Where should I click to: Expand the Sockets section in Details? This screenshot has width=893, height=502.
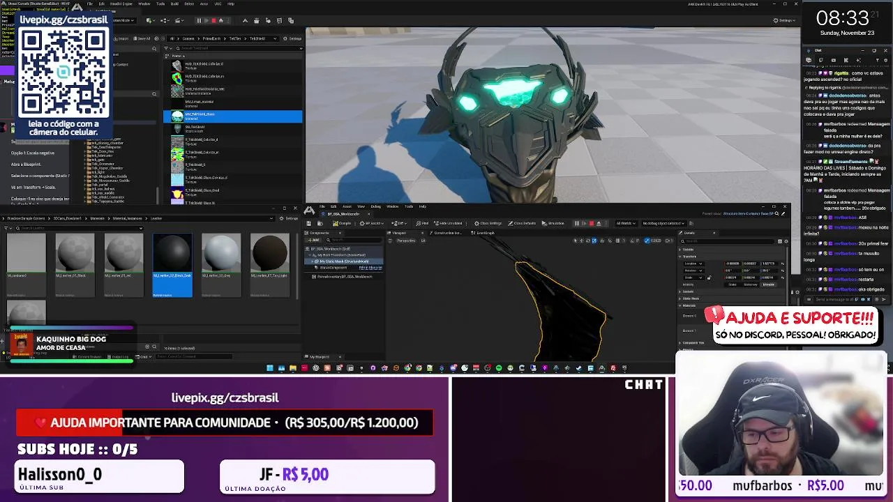coord(680,291)
